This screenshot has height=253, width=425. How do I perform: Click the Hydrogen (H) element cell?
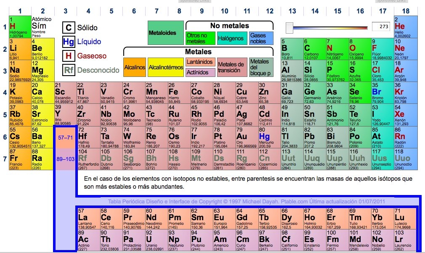point(19,27)
